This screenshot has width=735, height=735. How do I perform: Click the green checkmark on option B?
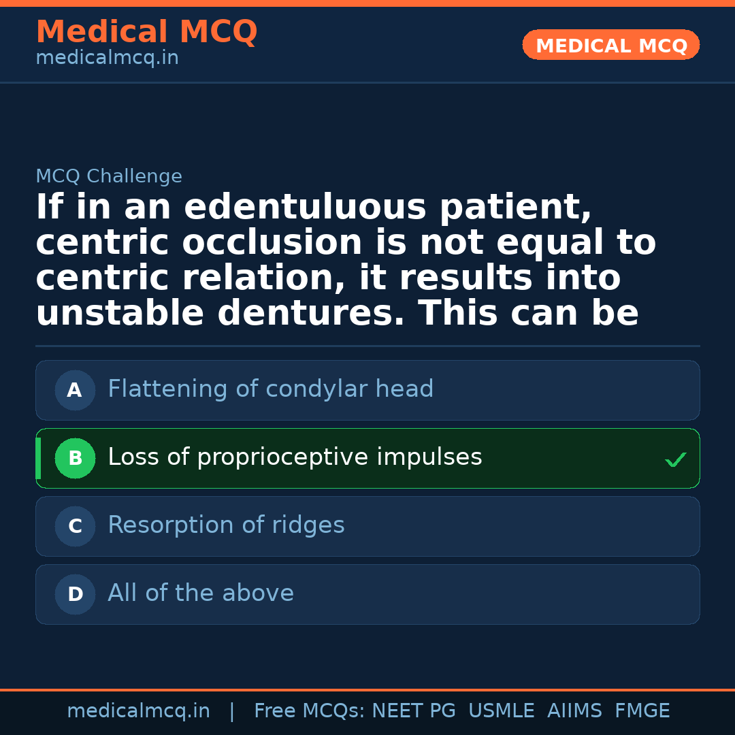click(x=675, y=460)
